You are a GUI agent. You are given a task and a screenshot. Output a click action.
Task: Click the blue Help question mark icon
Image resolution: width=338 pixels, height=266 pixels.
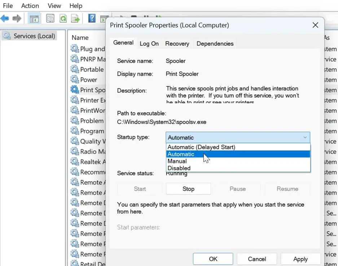(92, 18)
